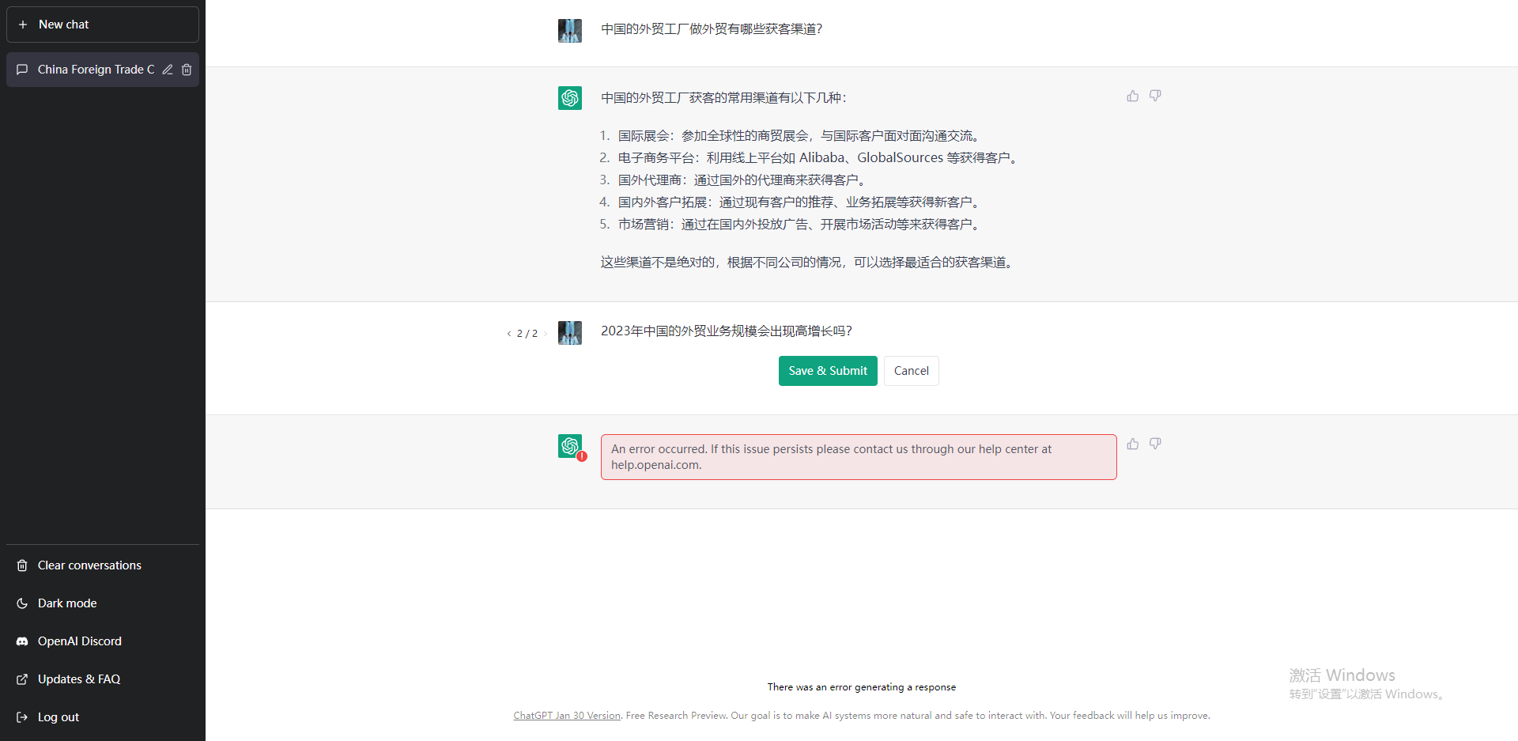Click list item 1 about 国际展会

coord(799,136)
